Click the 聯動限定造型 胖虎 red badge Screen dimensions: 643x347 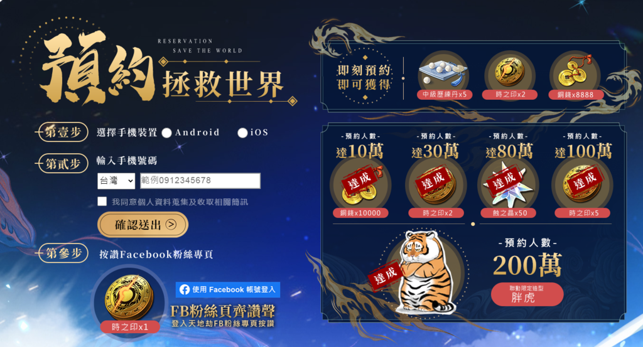(x=527, y=294)
